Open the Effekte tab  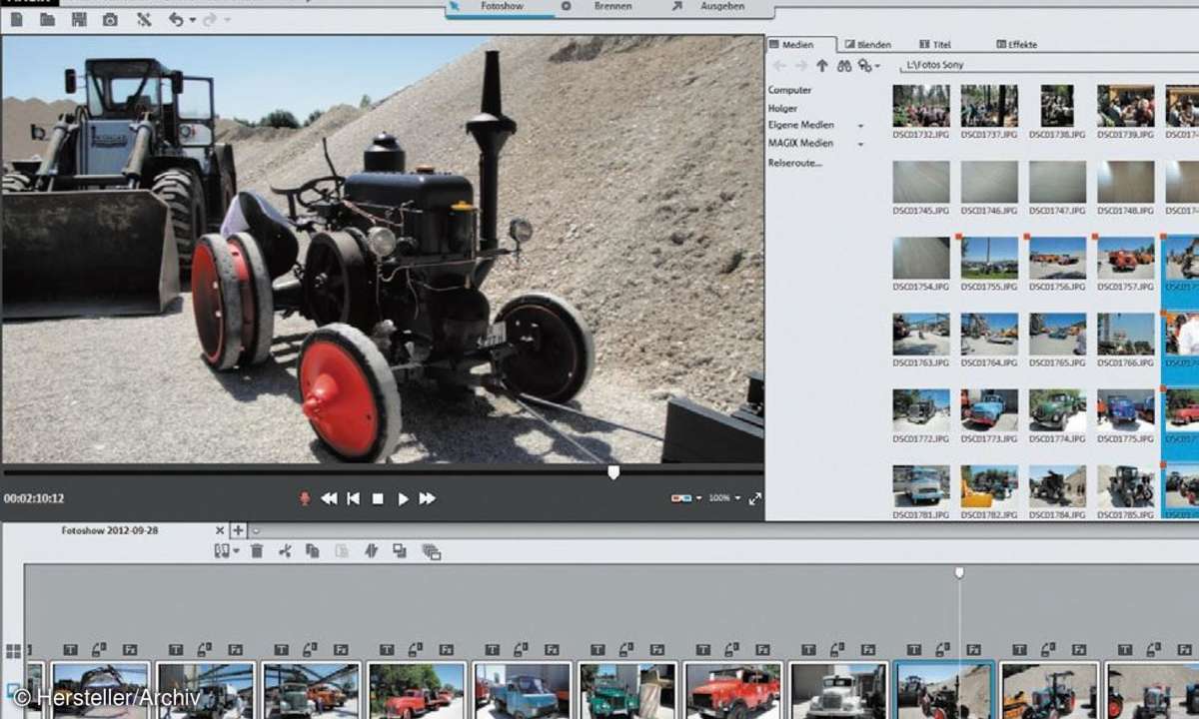[1016, 45]
